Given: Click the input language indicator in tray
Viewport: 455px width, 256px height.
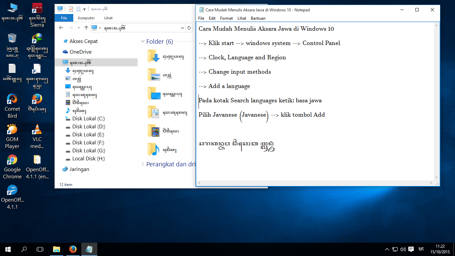Looking at the screenshot, I should pyautogui.click(x=421, y=249).
